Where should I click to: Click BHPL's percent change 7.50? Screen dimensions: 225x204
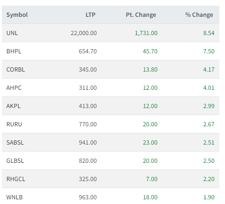[209, 51]
